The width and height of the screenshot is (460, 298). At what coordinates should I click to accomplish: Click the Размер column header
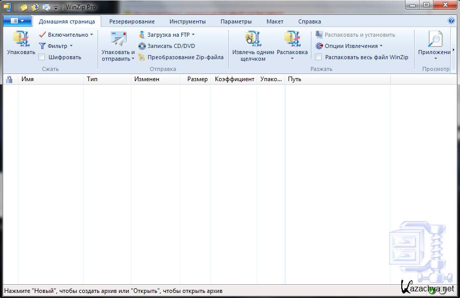[197, 79]
